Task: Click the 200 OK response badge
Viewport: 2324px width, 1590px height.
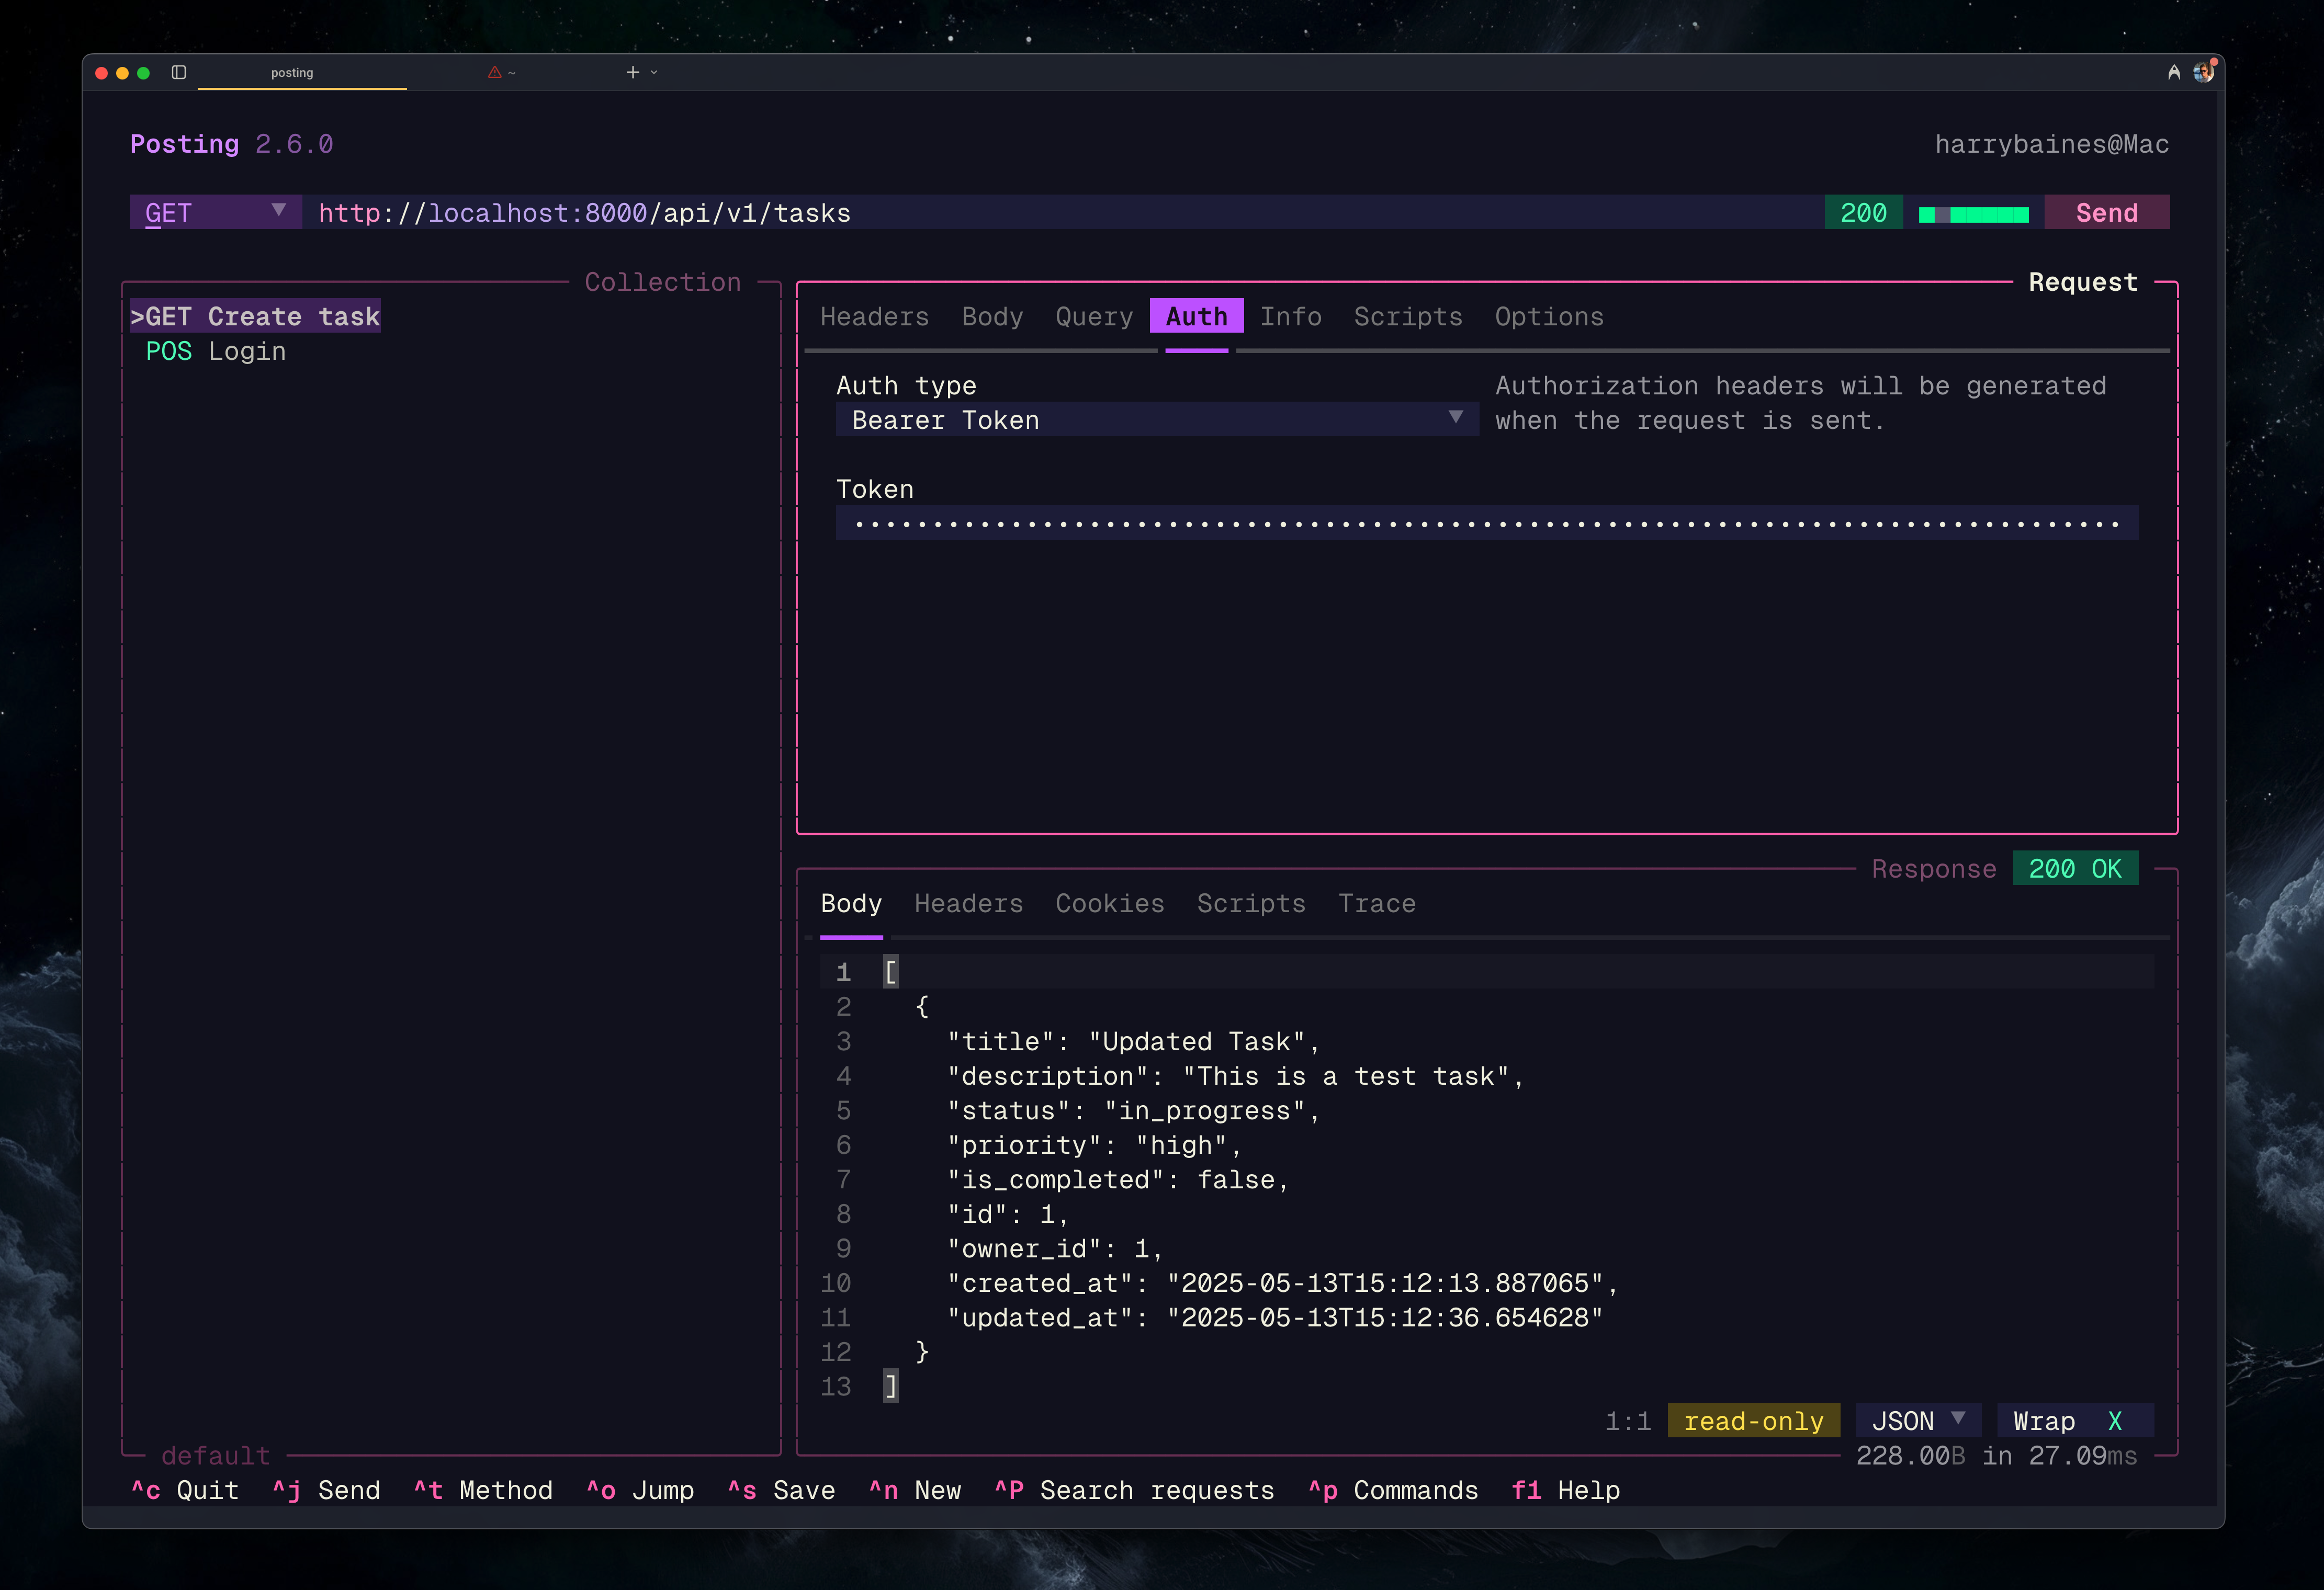Action: click(x=2075, y=868)
